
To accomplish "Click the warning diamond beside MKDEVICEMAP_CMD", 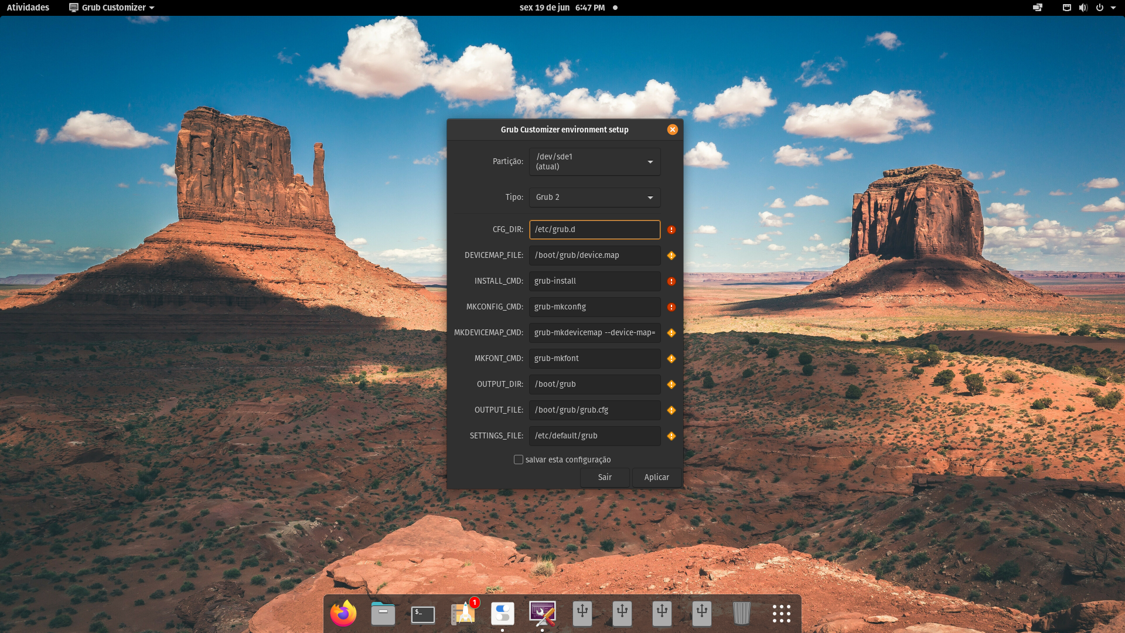I will point(671,333).
